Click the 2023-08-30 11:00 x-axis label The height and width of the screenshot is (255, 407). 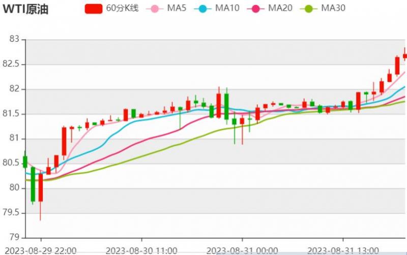point(141,250)
